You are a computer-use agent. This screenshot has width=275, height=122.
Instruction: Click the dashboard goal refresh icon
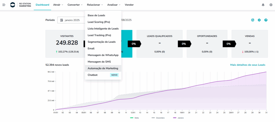252,20
